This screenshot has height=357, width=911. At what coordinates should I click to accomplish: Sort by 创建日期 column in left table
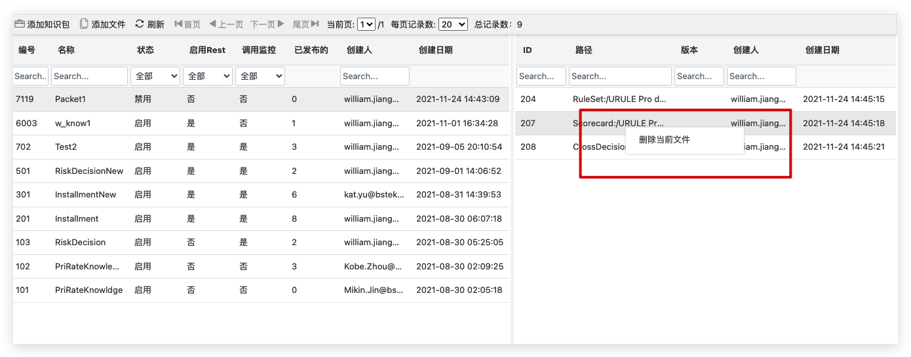(435, 50)
